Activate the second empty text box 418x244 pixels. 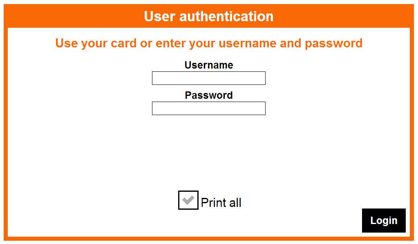point(208,108)
